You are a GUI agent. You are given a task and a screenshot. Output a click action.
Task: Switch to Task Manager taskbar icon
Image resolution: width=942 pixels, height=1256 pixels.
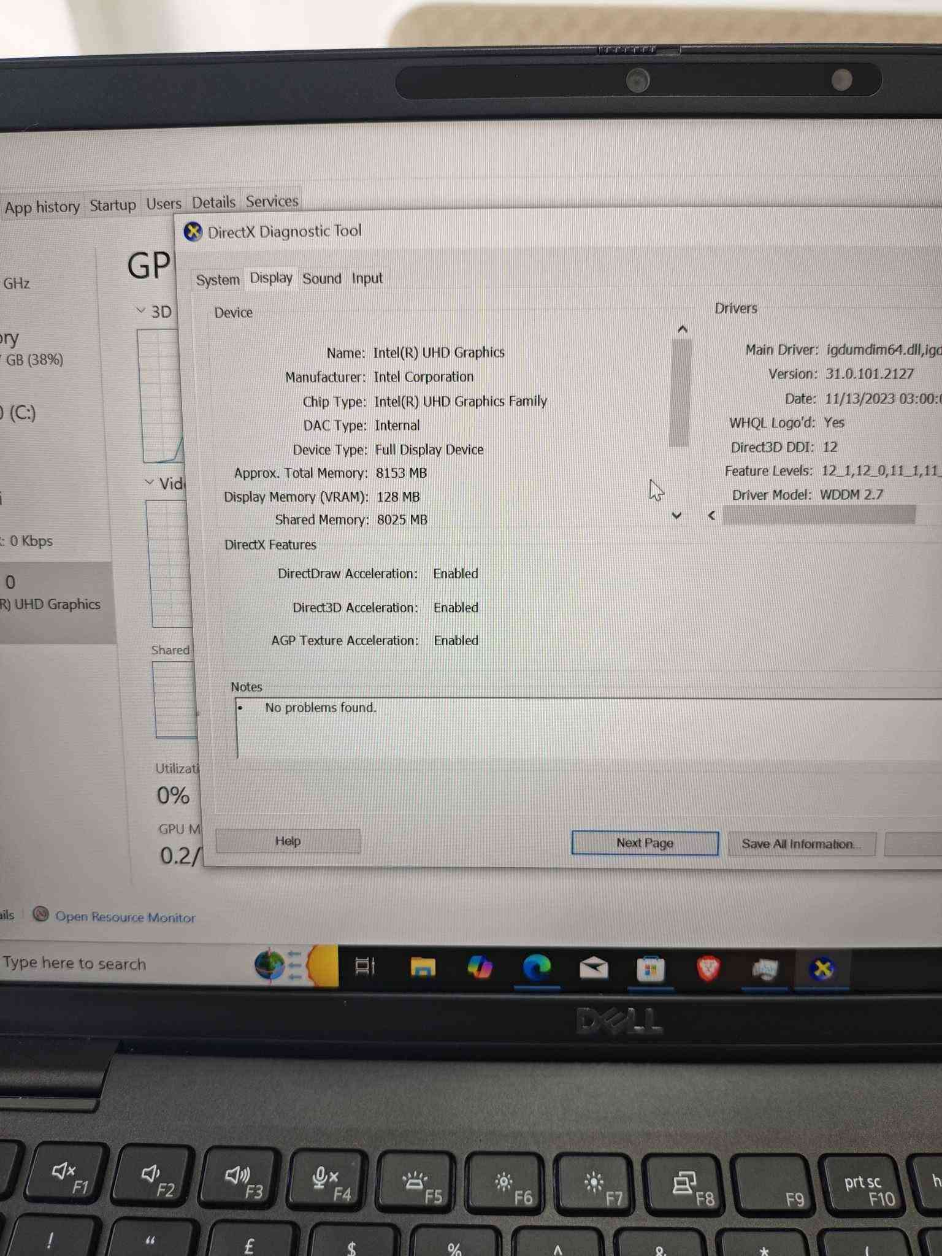pos(764,970)
